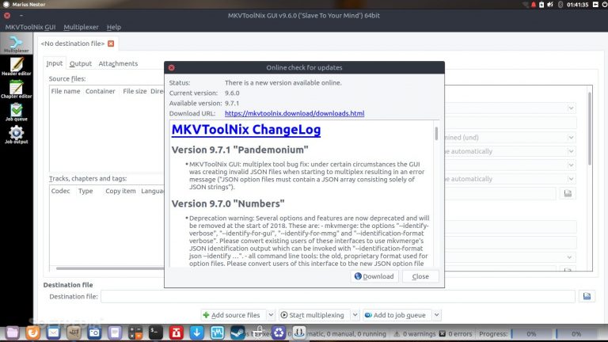Open the purple notes app in dock
The image size is (608, 342).
pyautogui.click(x=115, y=332)
